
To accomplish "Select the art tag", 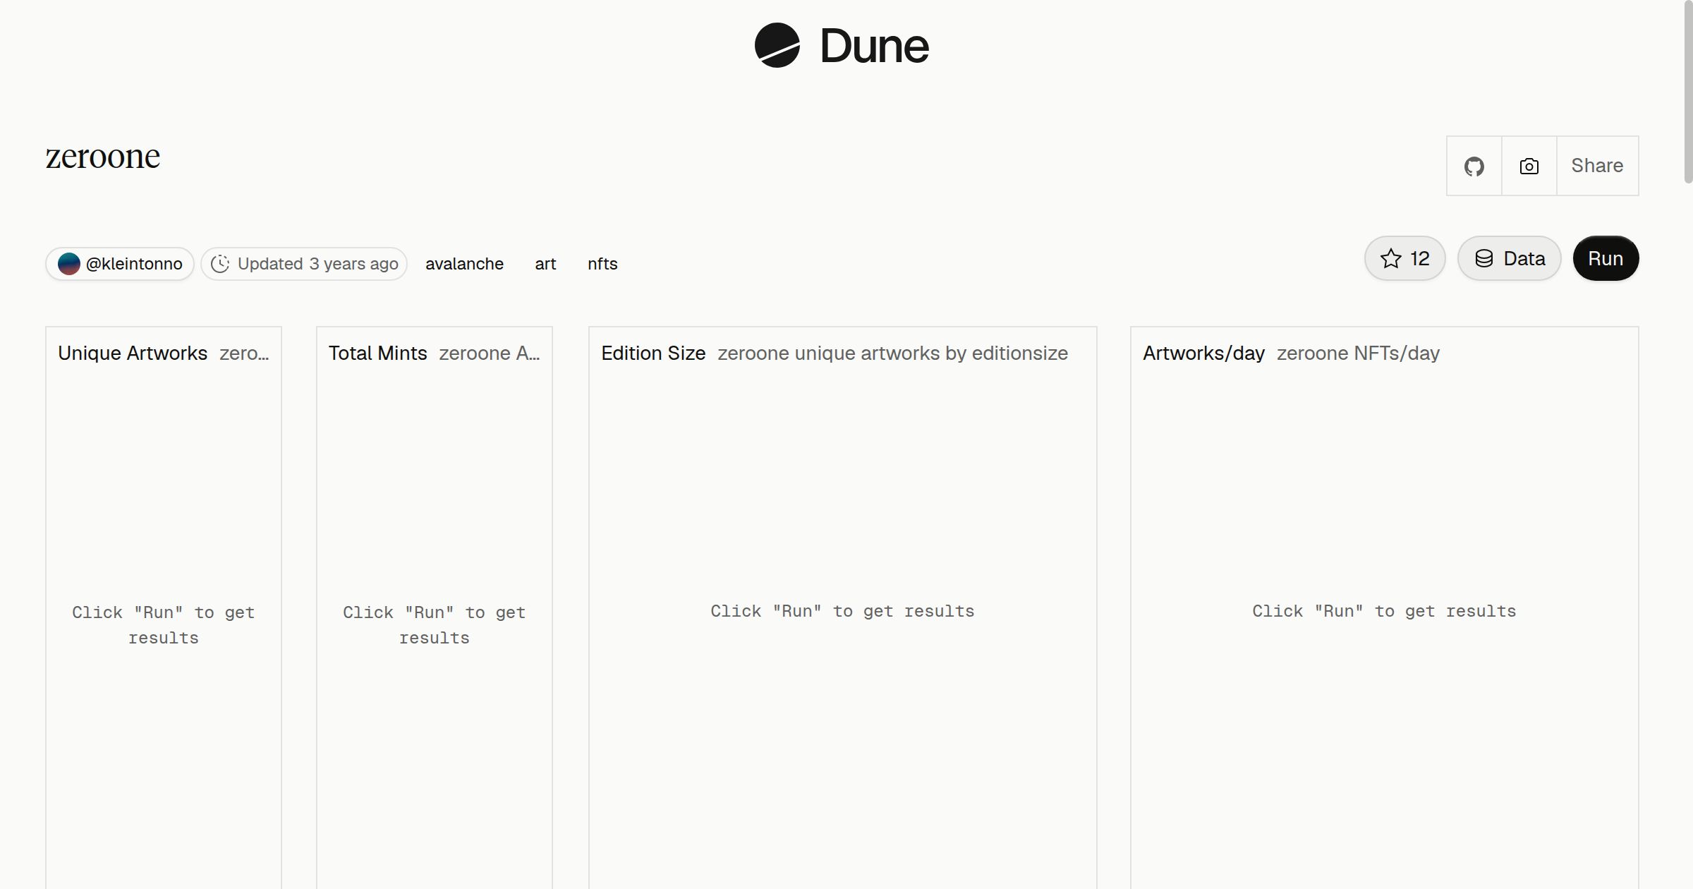I will [x=545, y=264].
